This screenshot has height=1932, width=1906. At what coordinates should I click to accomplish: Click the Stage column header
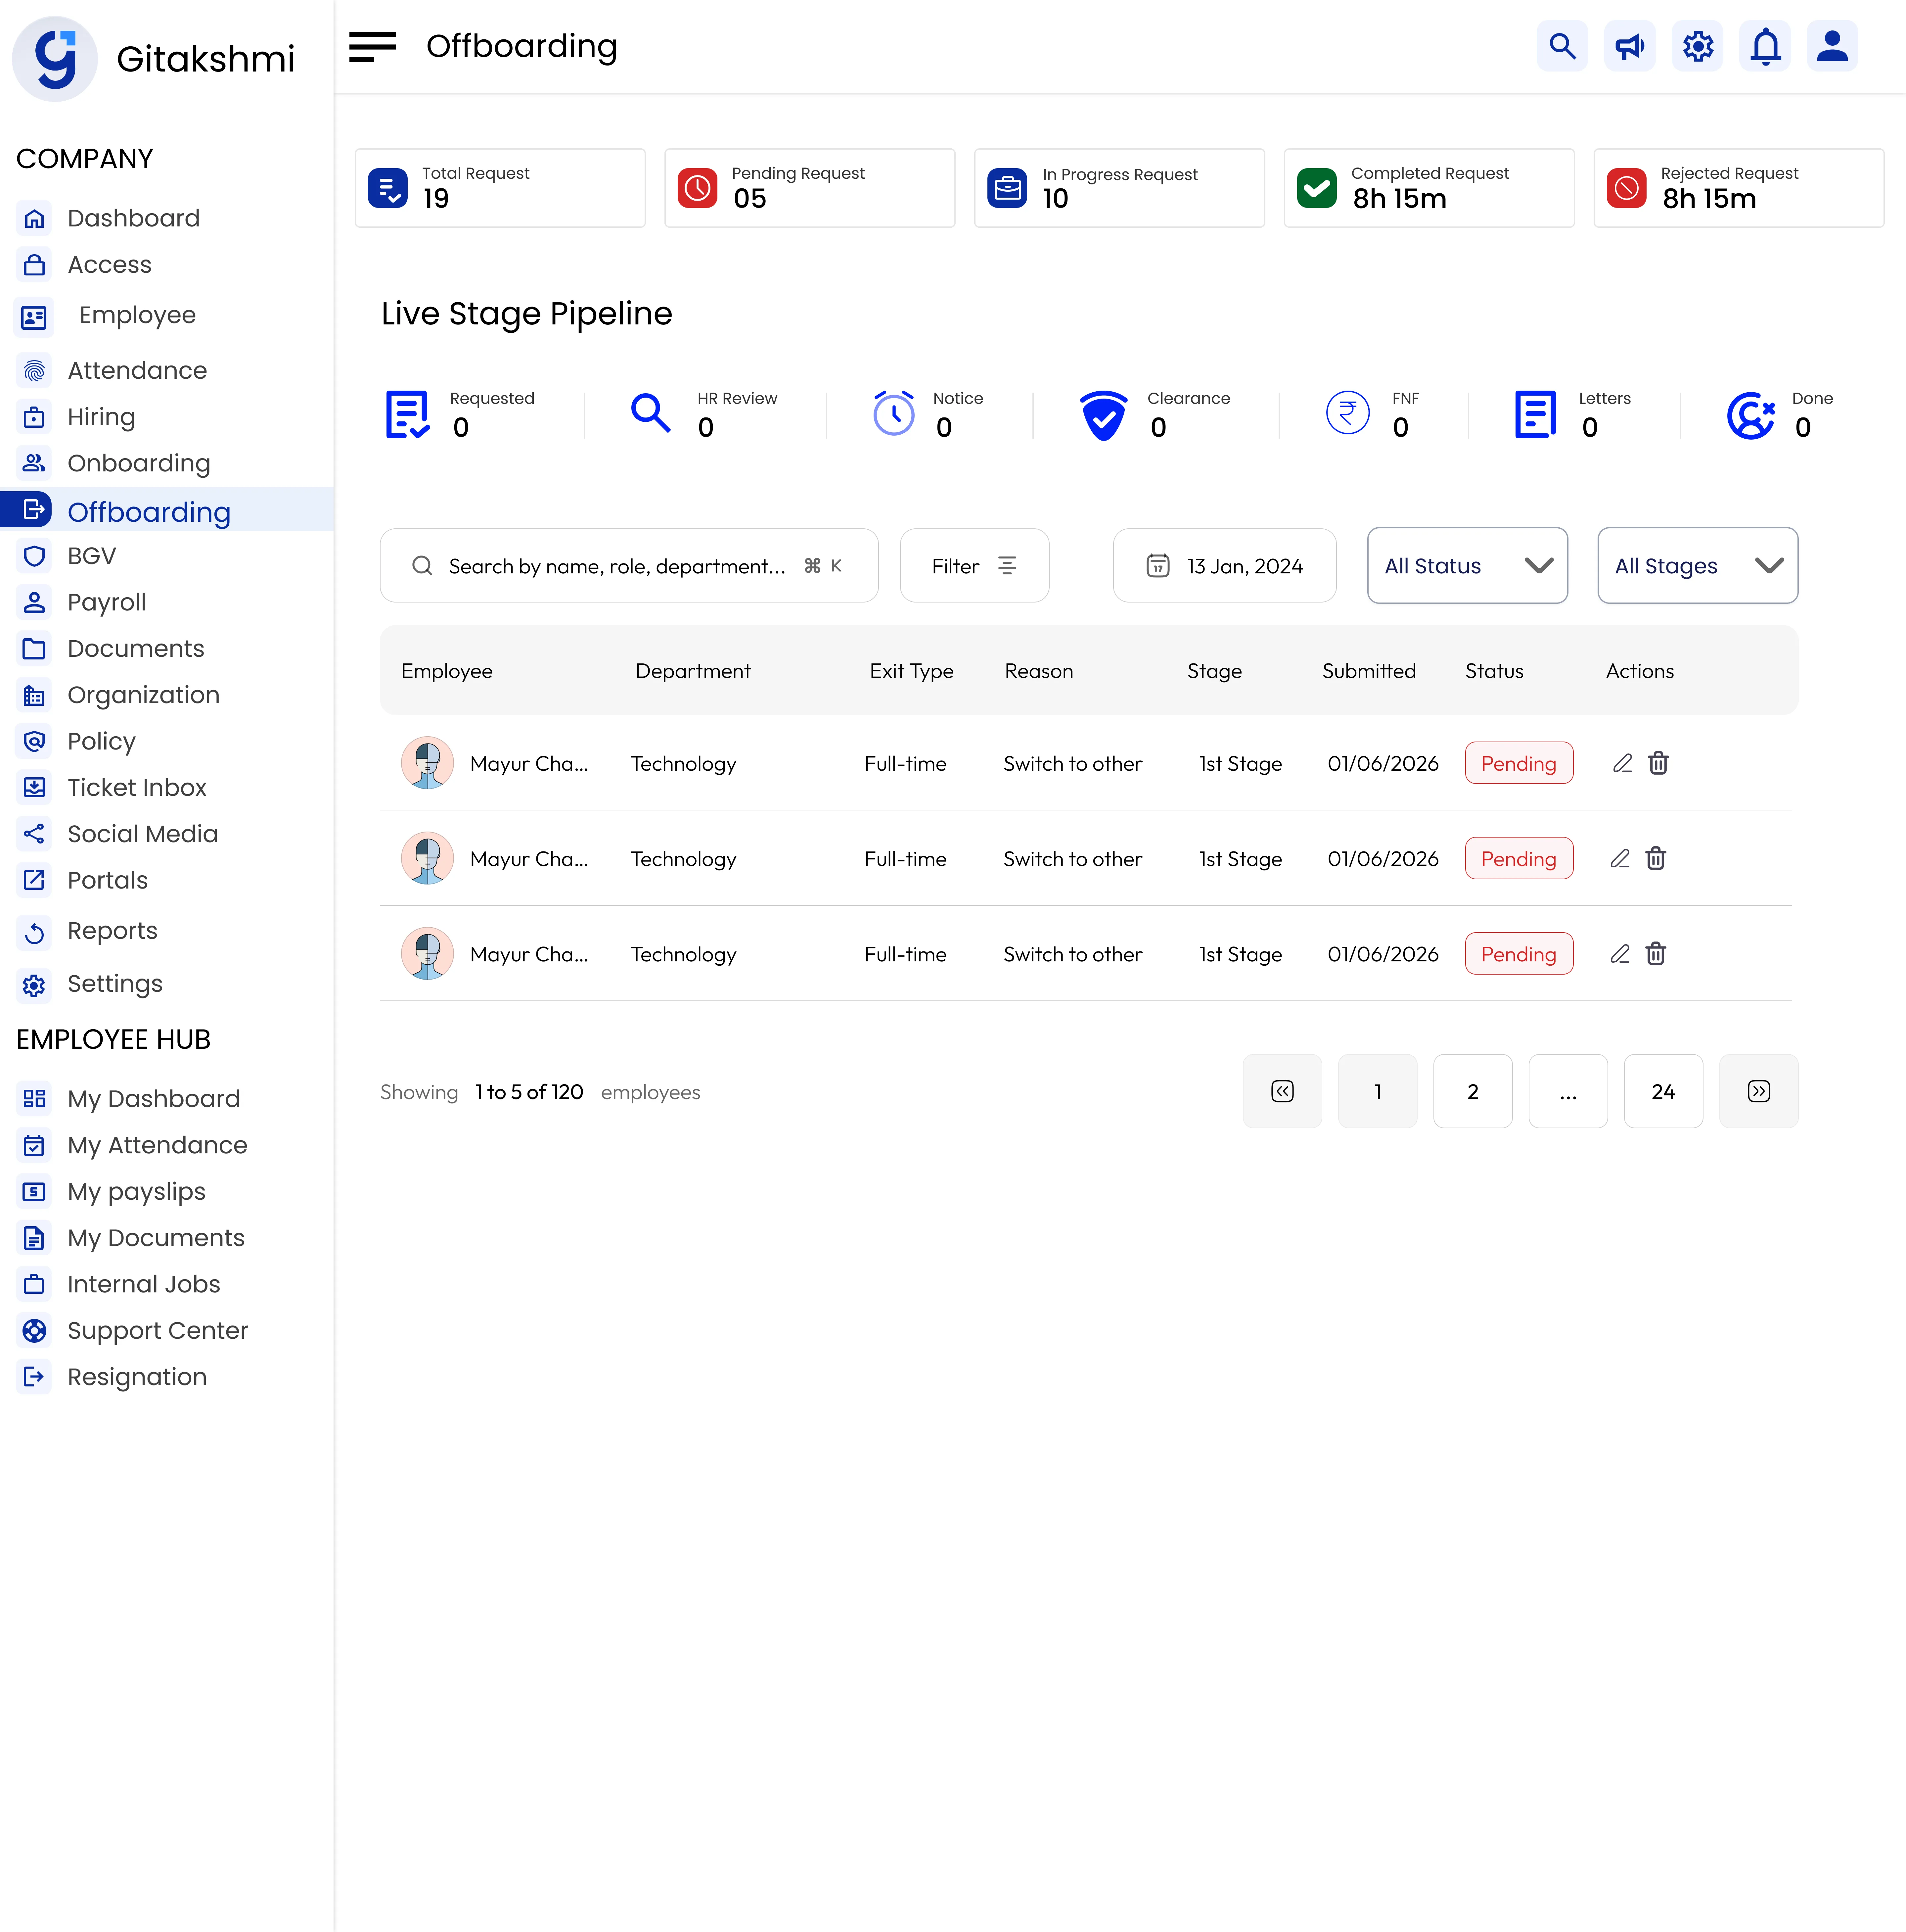click(x=1214, y=671)
